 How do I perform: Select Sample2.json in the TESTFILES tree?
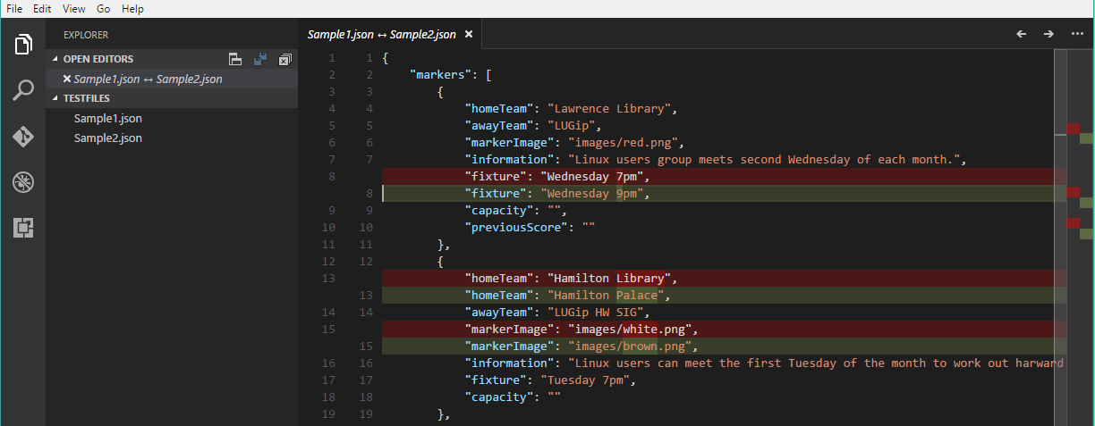point(107,138)
